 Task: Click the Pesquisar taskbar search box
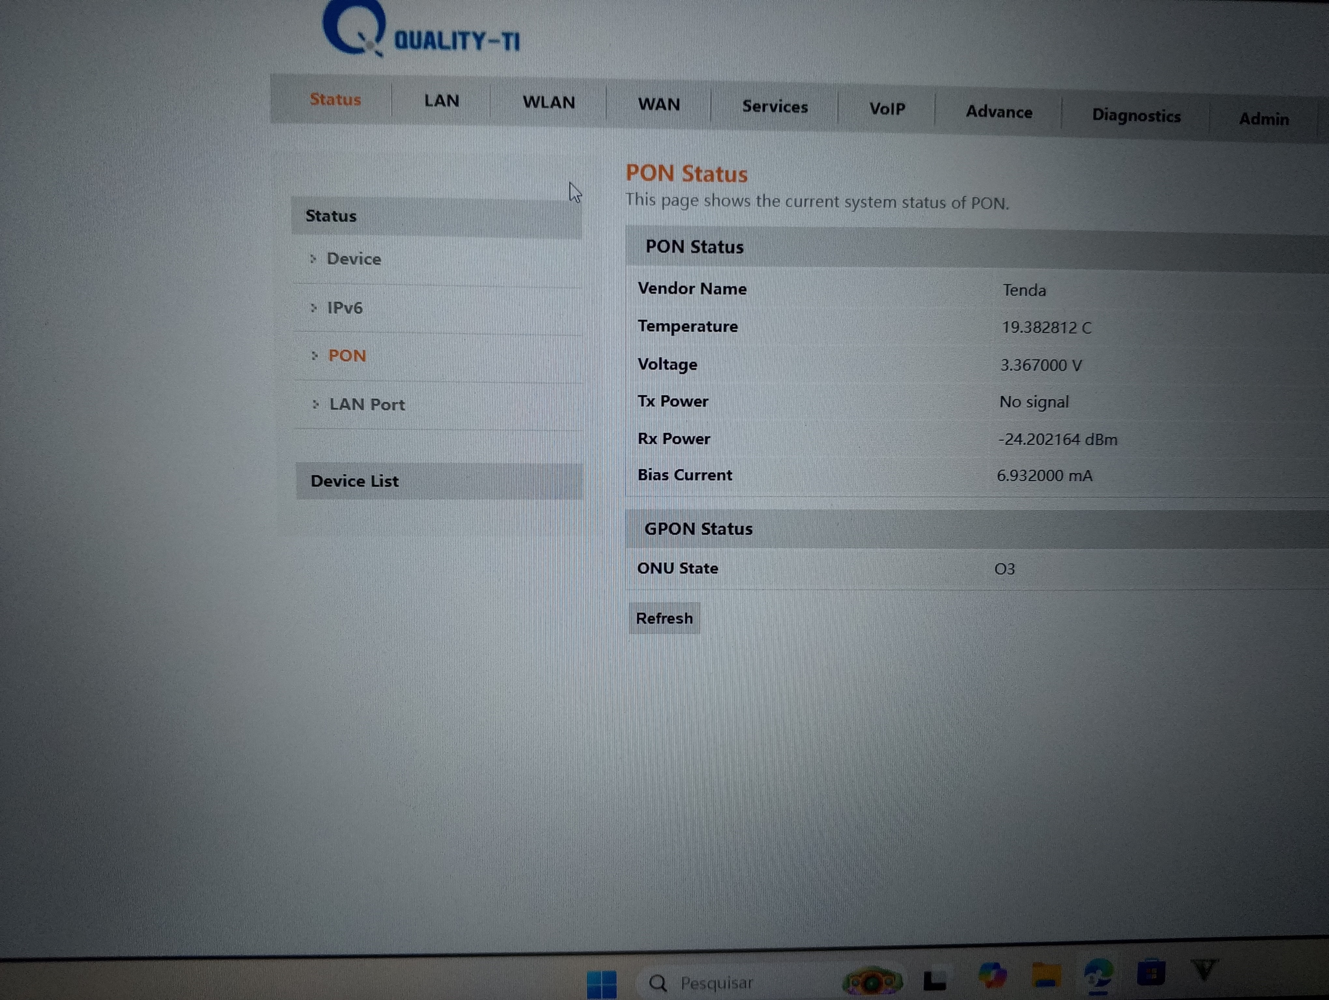[715, 983]
